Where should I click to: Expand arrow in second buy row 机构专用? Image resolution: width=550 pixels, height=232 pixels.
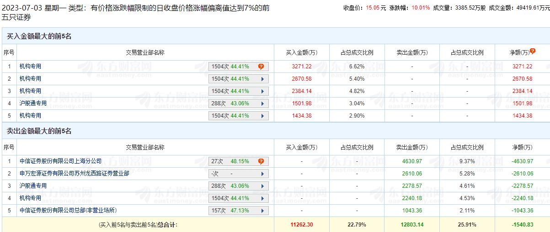262,79
